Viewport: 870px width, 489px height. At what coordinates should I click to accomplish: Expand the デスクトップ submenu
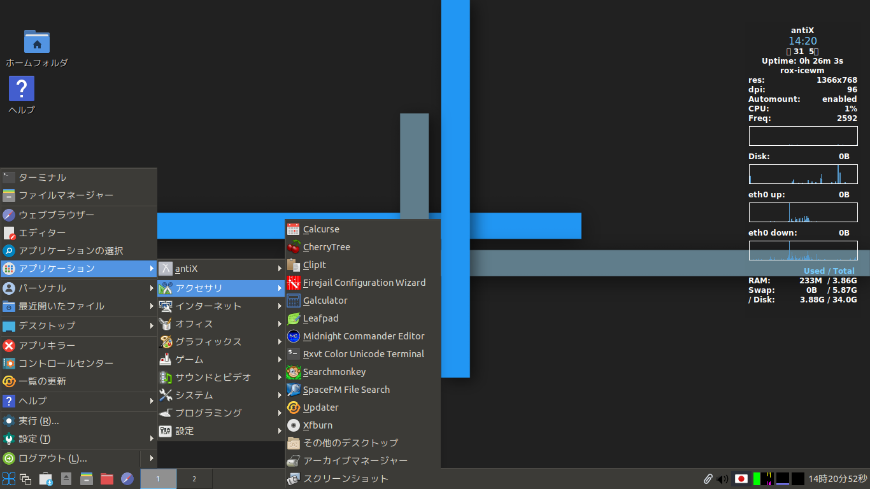[79, 326]
